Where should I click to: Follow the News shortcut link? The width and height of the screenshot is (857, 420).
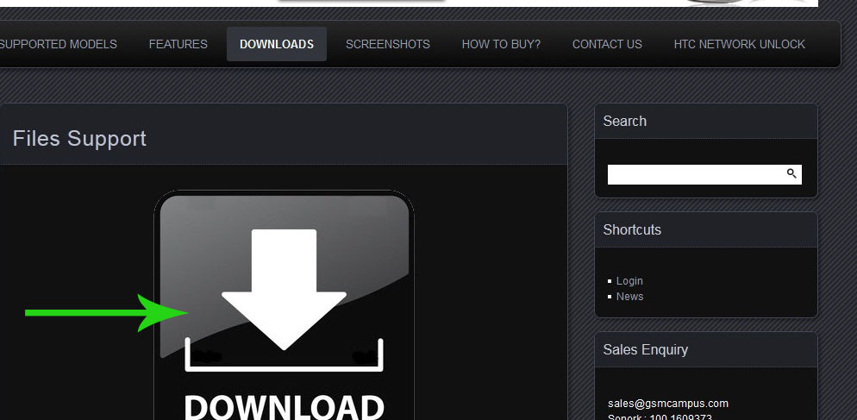(x=629, y=297)
